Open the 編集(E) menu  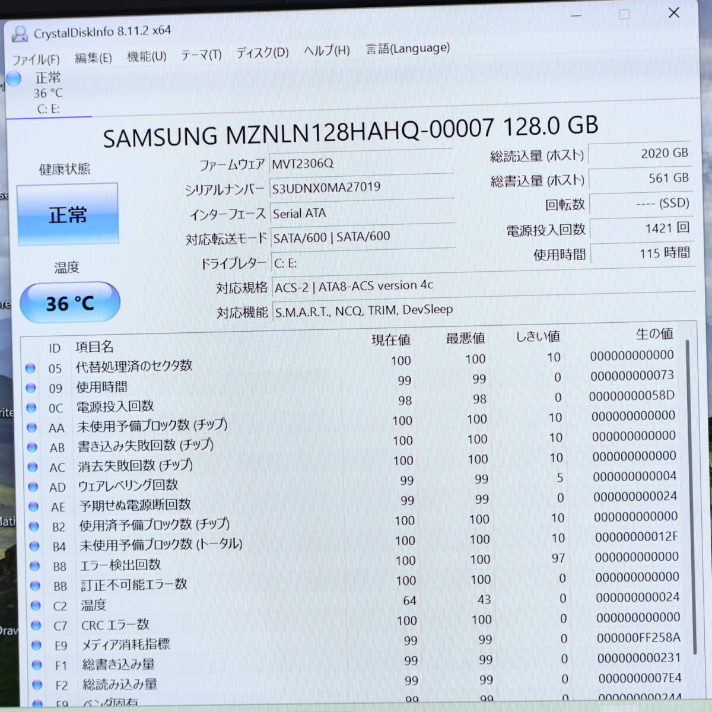pyautogui.click(x=93, y=58)
